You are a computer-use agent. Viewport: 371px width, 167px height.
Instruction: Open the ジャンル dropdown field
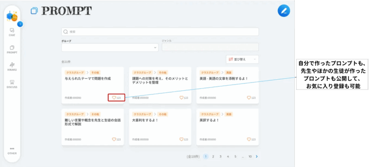coord(210,48)
